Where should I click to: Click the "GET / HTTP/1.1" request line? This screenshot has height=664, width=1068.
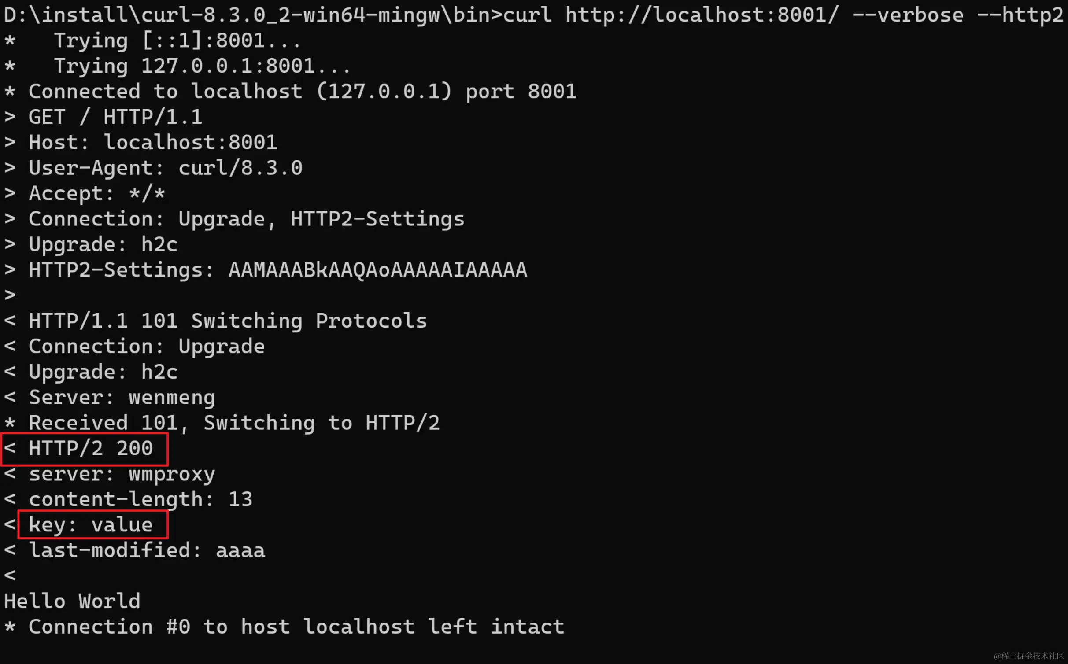pyautogui.click(x=115, y=117)
